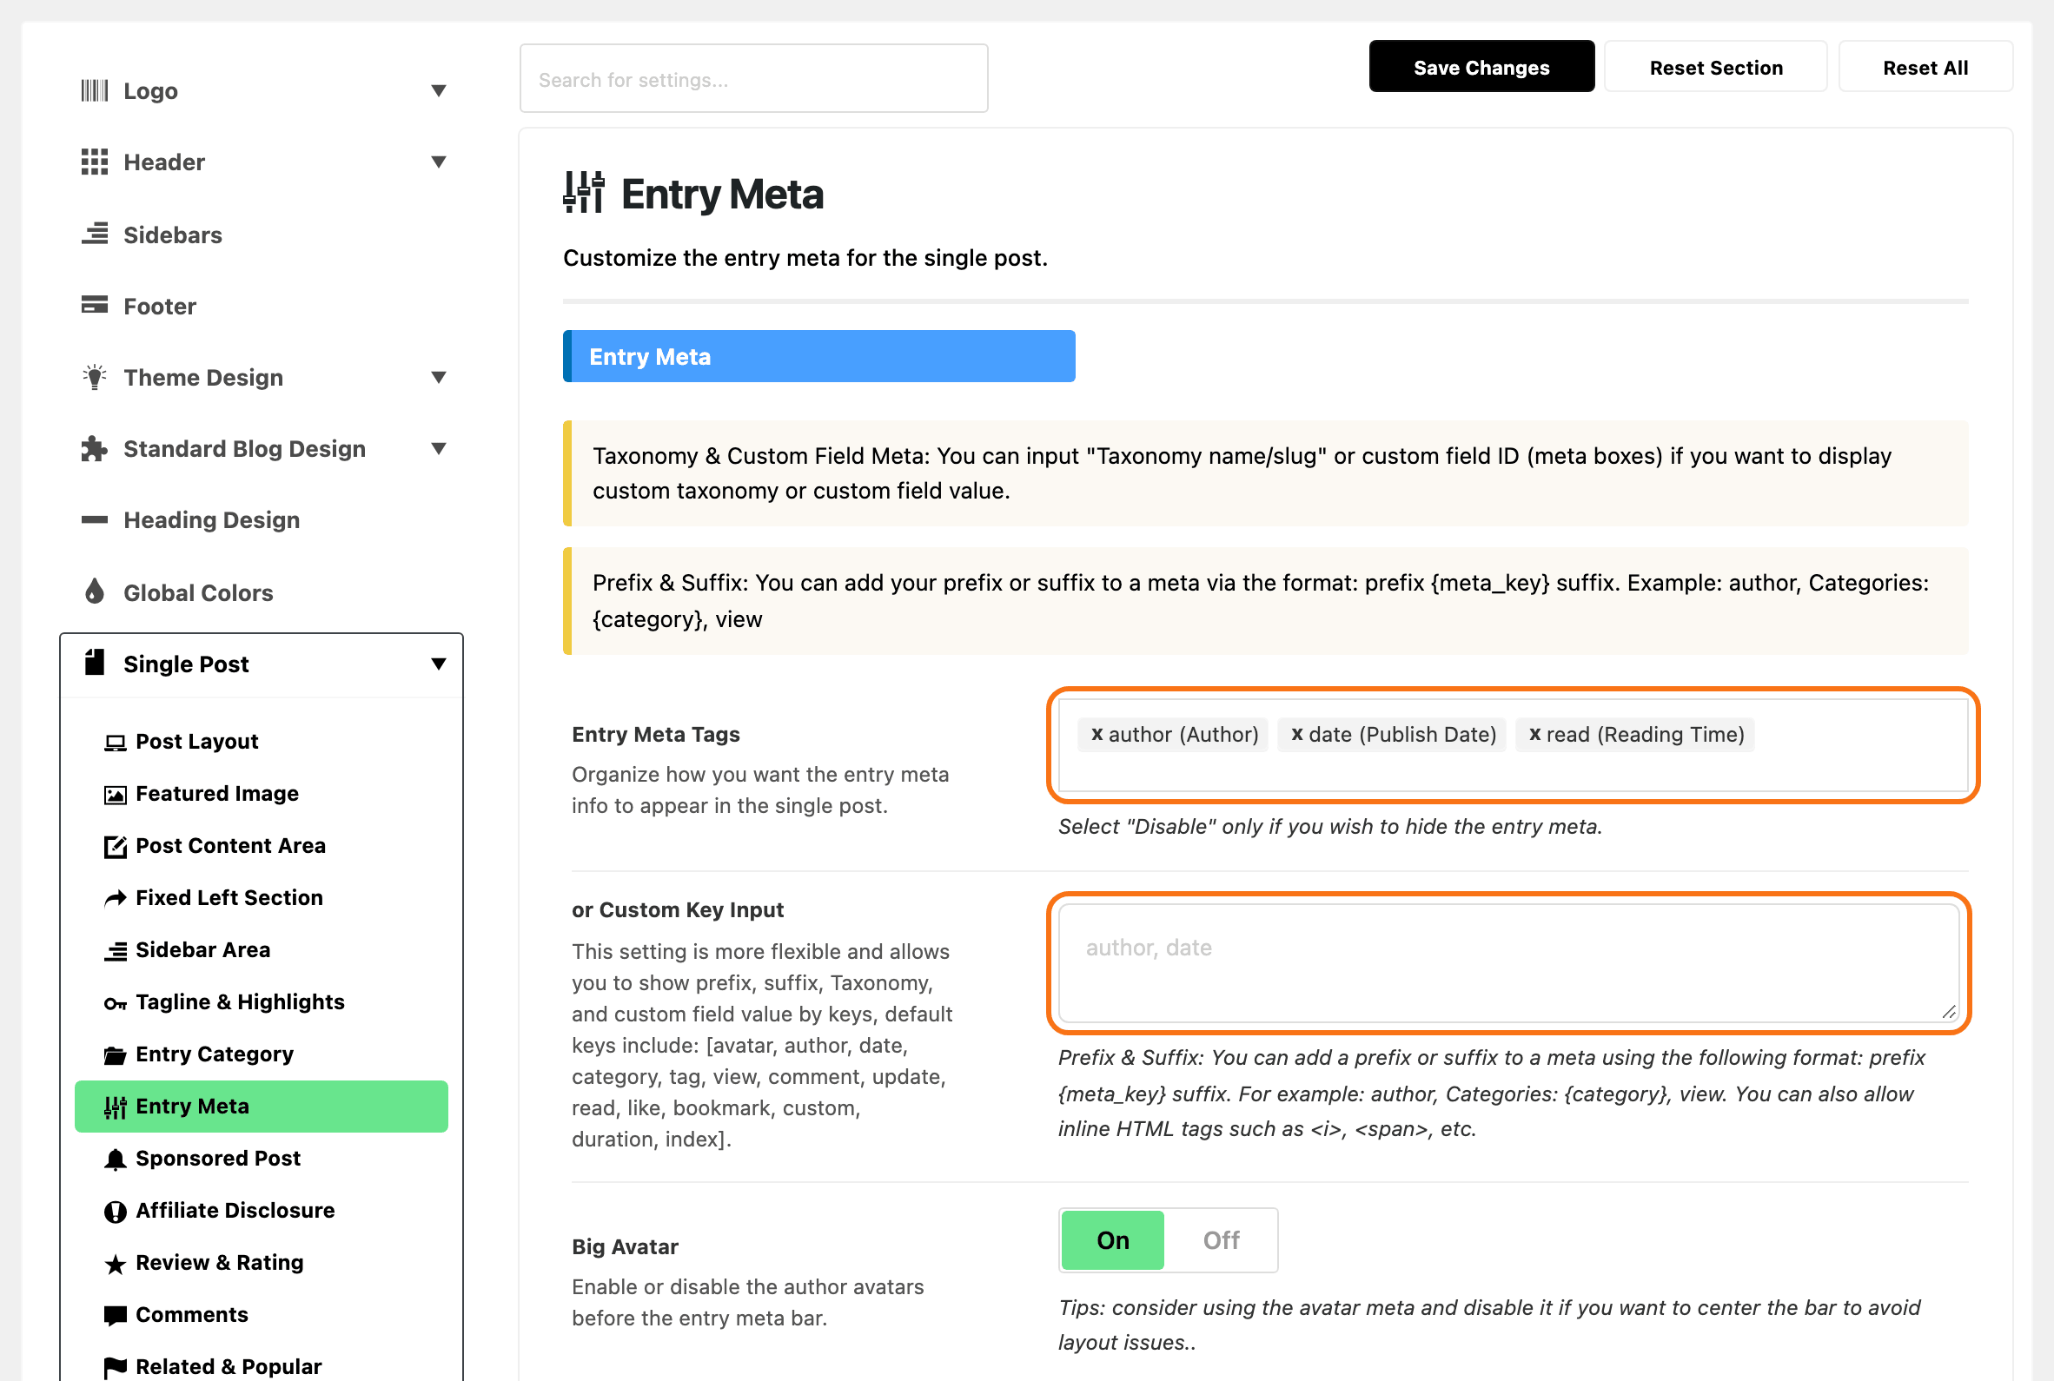Open the Sidebar Area submenu item
Screen dimensions: 2054x1381
(x=262, y=949)
